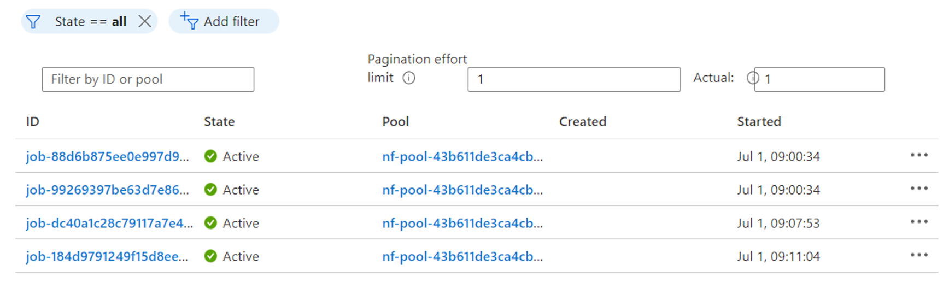Open job-88d6b875ee0e997d9 job link
The height and width of the screenshot is (288, 949).
107,156
